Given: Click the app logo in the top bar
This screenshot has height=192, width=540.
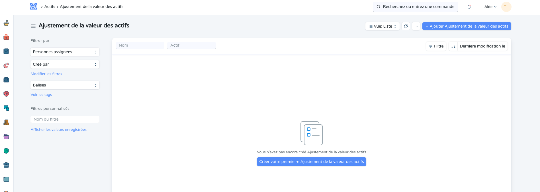Looking at the screenshot, I should point(34,7).
